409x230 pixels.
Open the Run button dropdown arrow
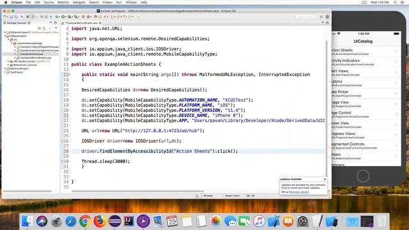tap(66, 17)
